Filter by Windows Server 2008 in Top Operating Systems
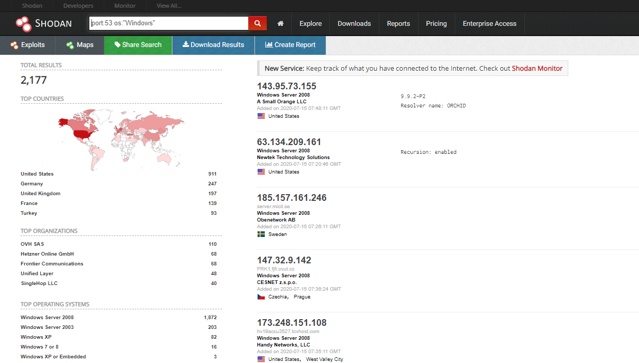Viewport: 639px width, 363px height. point(47,318)
